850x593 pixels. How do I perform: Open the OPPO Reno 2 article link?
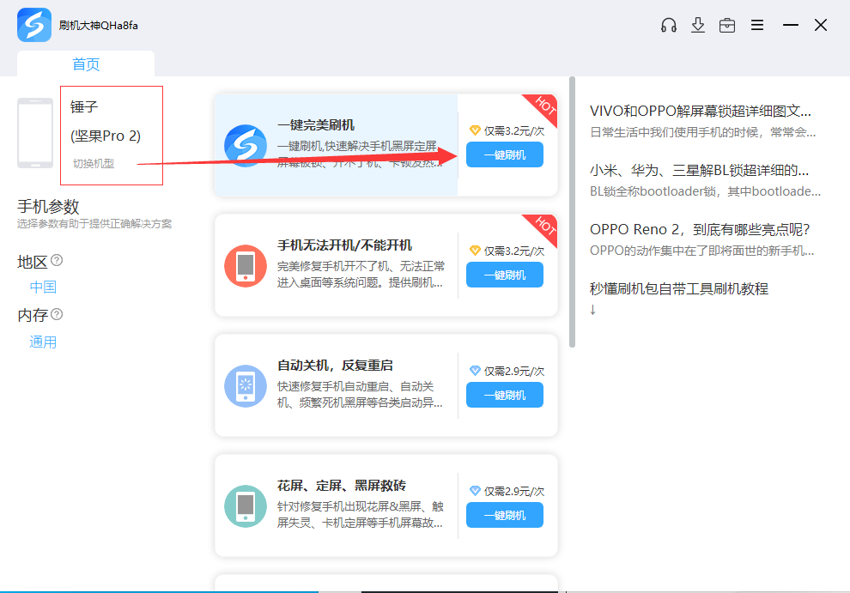click(x=700, y=229)
